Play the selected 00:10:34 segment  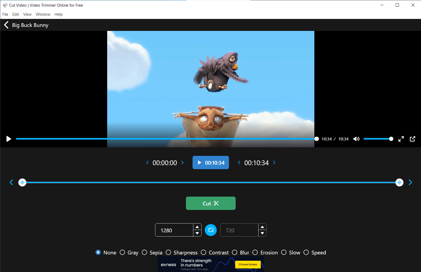pyautogui.click(x=211, y=163)
